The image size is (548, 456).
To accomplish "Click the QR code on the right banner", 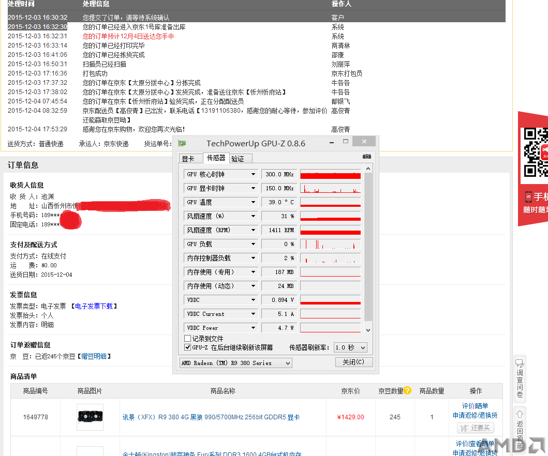I will 536,152.
